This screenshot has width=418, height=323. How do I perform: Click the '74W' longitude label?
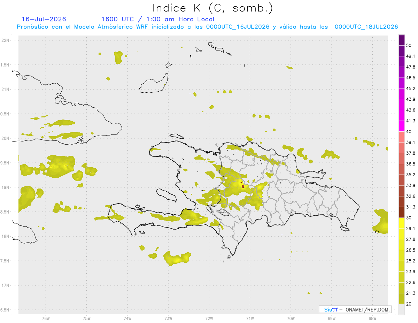pos(127,318)
